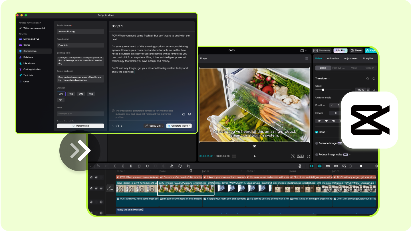Open the layout dropdown next to Shortcuts
Image resolution: width=411 pixels, height=231 pixels.
pos(303,50)
